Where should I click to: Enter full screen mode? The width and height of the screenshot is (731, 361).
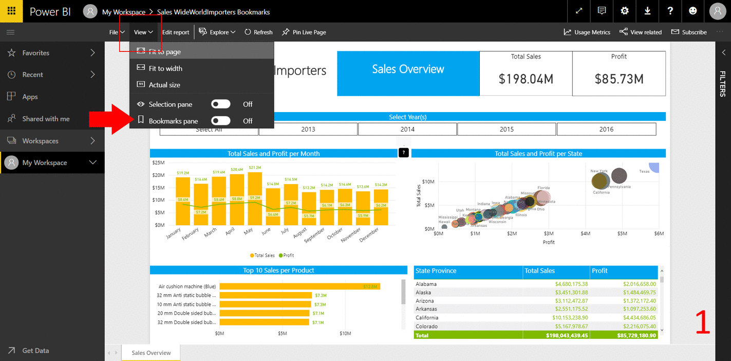[578, 11]
